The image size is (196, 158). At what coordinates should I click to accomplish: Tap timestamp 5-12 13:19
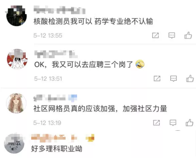47,123
